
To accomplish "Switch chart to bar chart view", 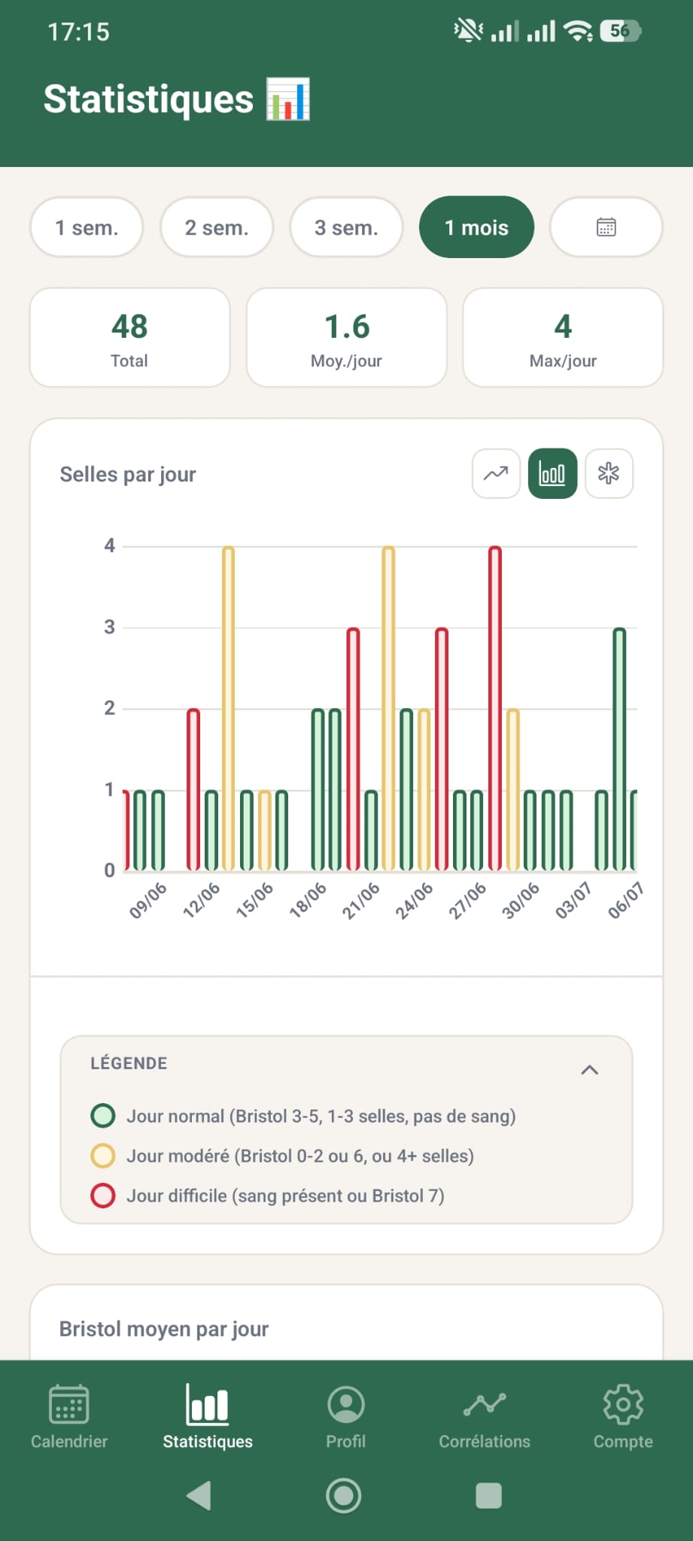I will pyautogui.click(x=552, y=473).
